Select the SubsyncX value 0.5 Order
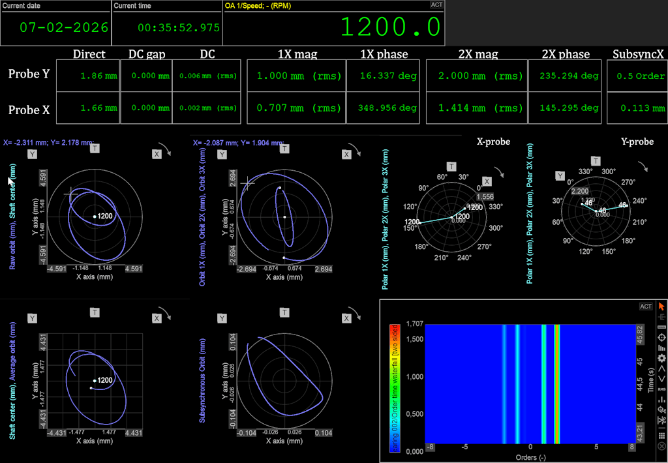 pos(641,76)
